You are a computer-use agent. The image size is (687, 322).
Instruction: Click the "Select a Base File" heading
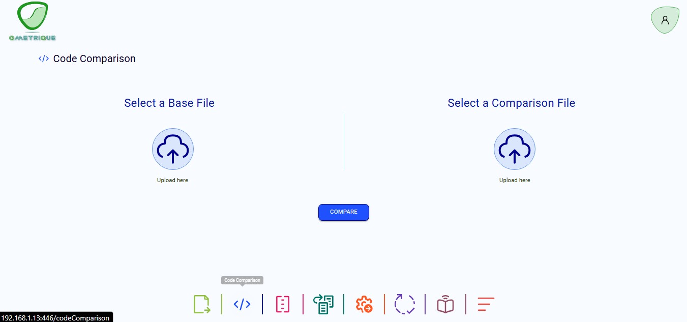[x=169, y=103]
